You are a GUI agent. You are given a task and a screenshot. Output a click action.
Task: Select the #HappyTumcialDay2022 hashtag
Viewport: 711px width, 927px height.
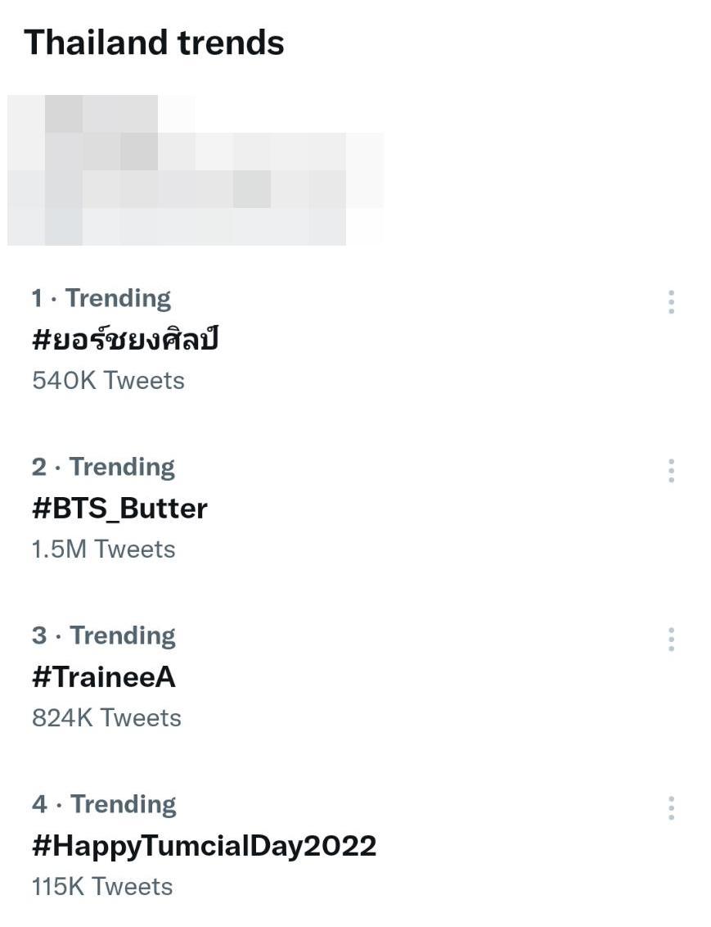click(204, 846)
